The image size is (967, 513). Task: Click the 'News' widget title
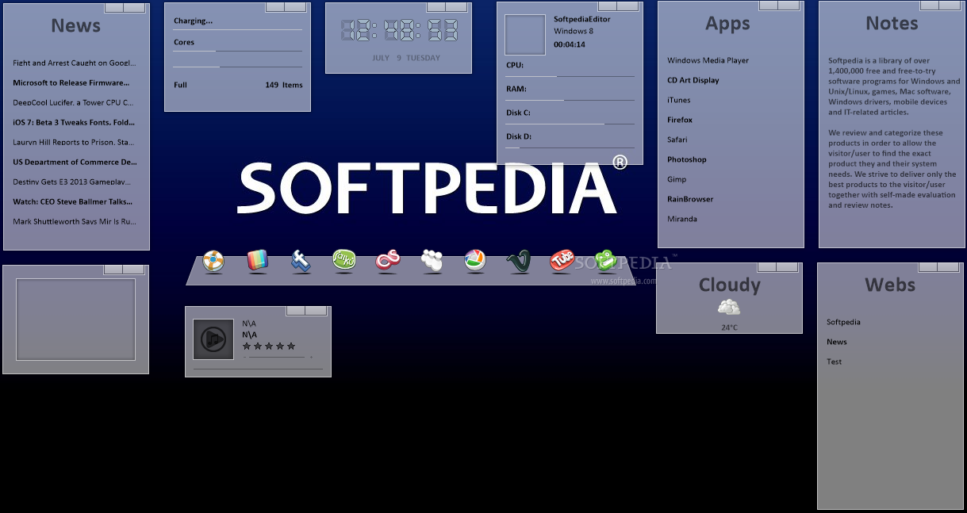[x=75, y=25]
